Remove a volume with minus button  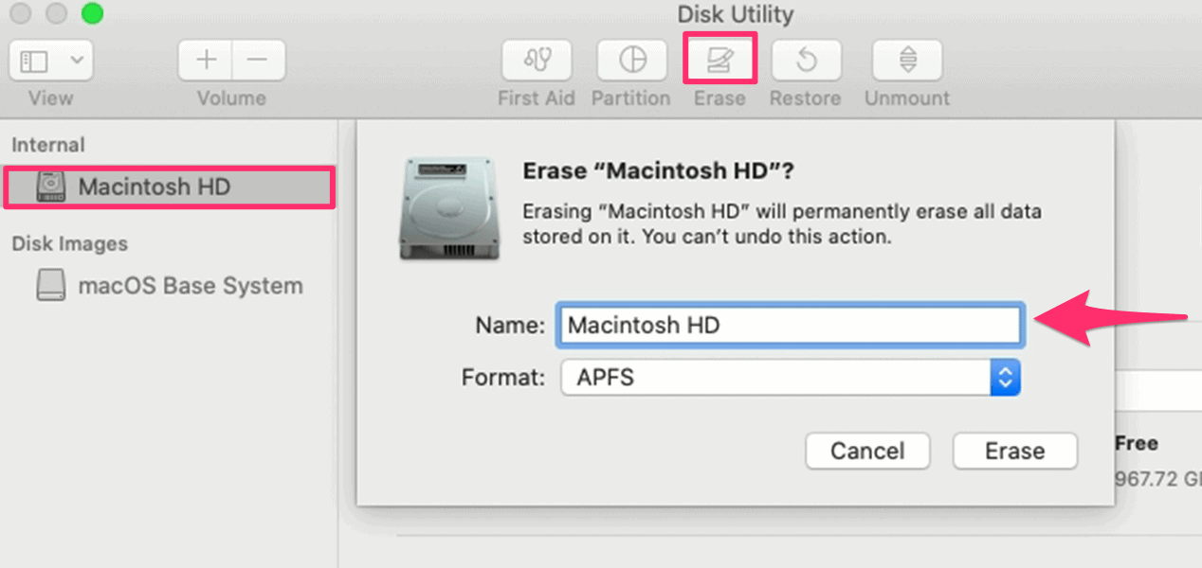tap(258, 61)
